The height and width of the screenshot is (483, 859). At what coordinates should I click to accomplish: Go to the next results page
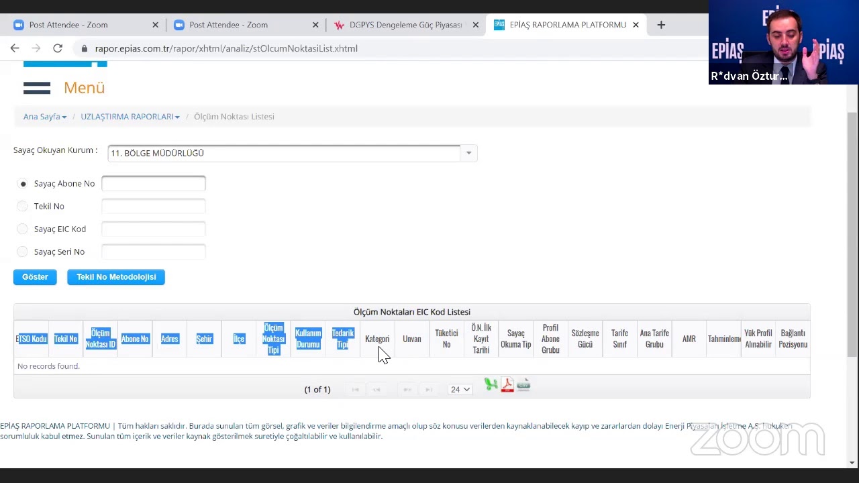[x=407, y=390]
